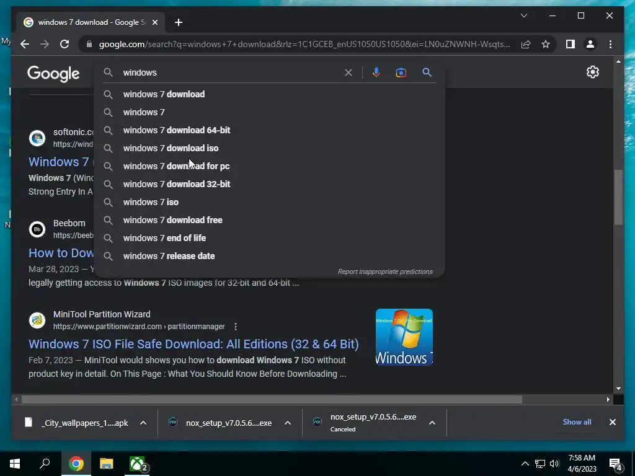Select suggestion windows 7 download
Screen dimensions: 635x476
pyautogui.click(x=269, y=94)
